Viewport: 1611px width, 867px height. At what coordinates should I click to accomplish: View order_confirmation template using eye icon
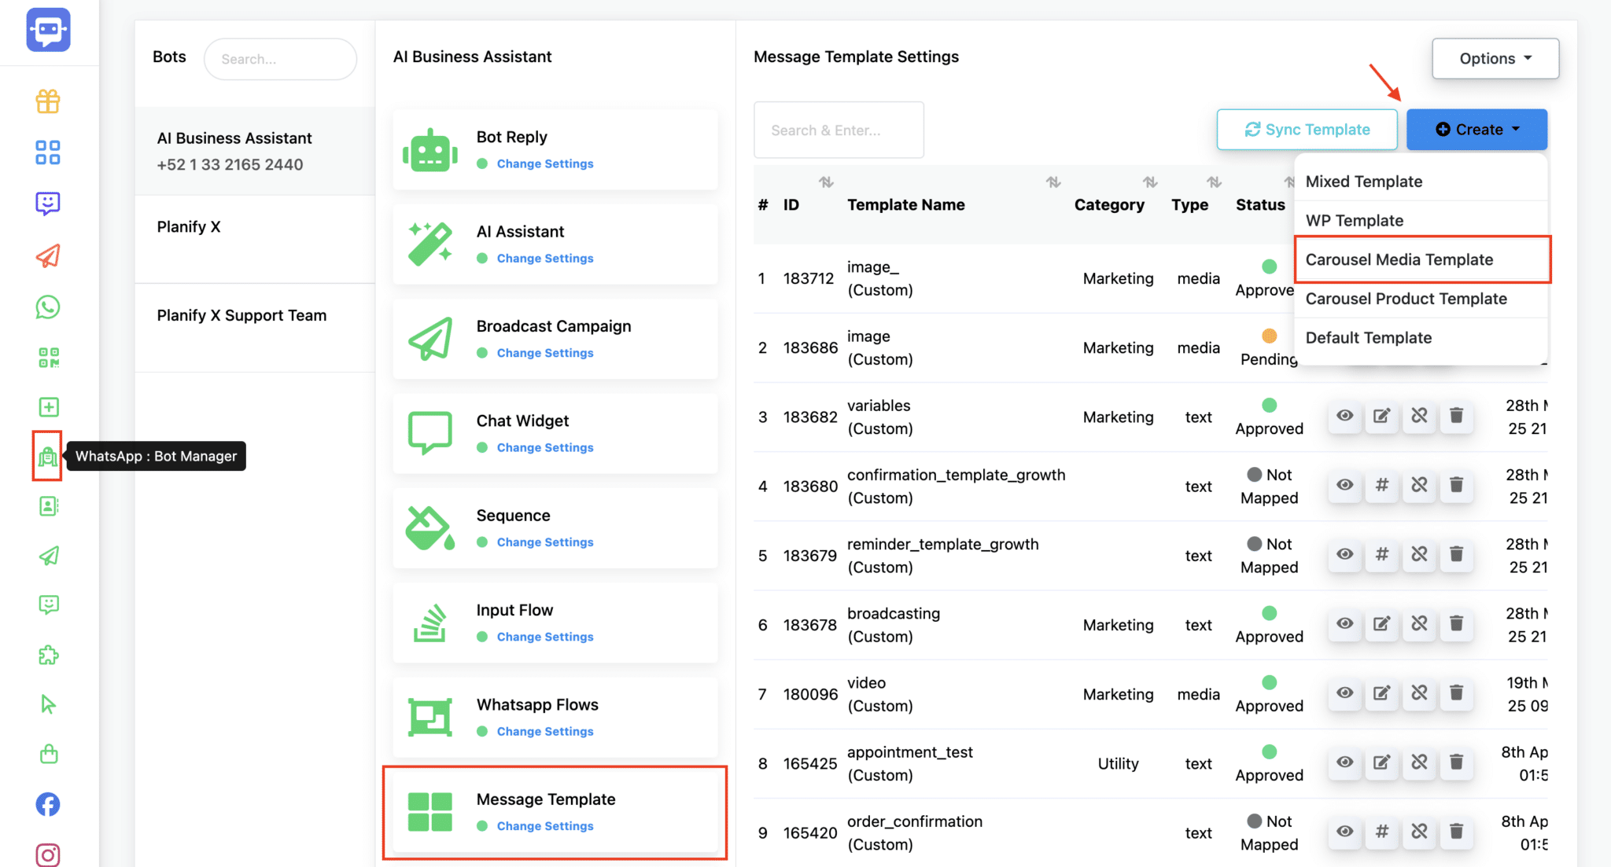click(x=1344, y=831)
